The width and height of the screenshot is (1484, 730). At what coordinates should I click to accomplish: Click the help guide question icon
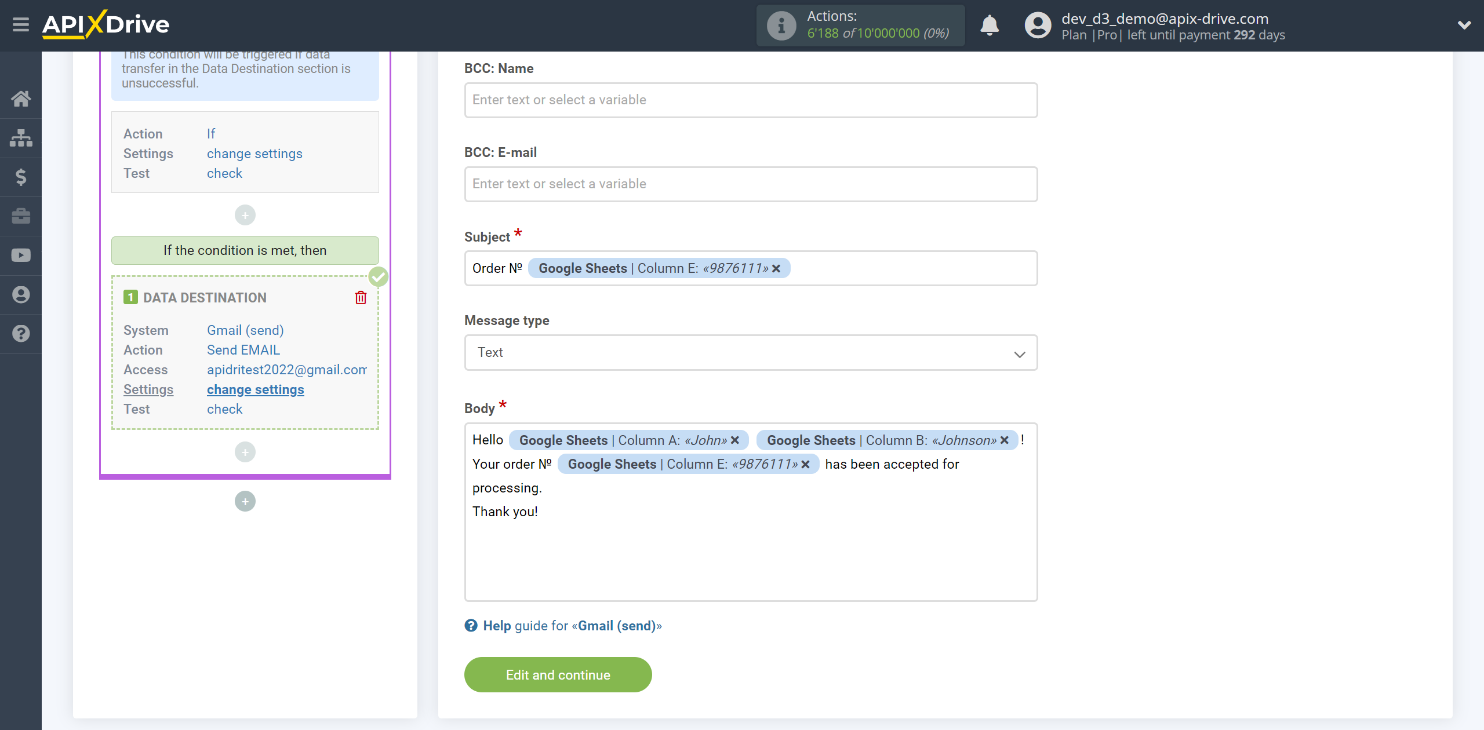471,626
